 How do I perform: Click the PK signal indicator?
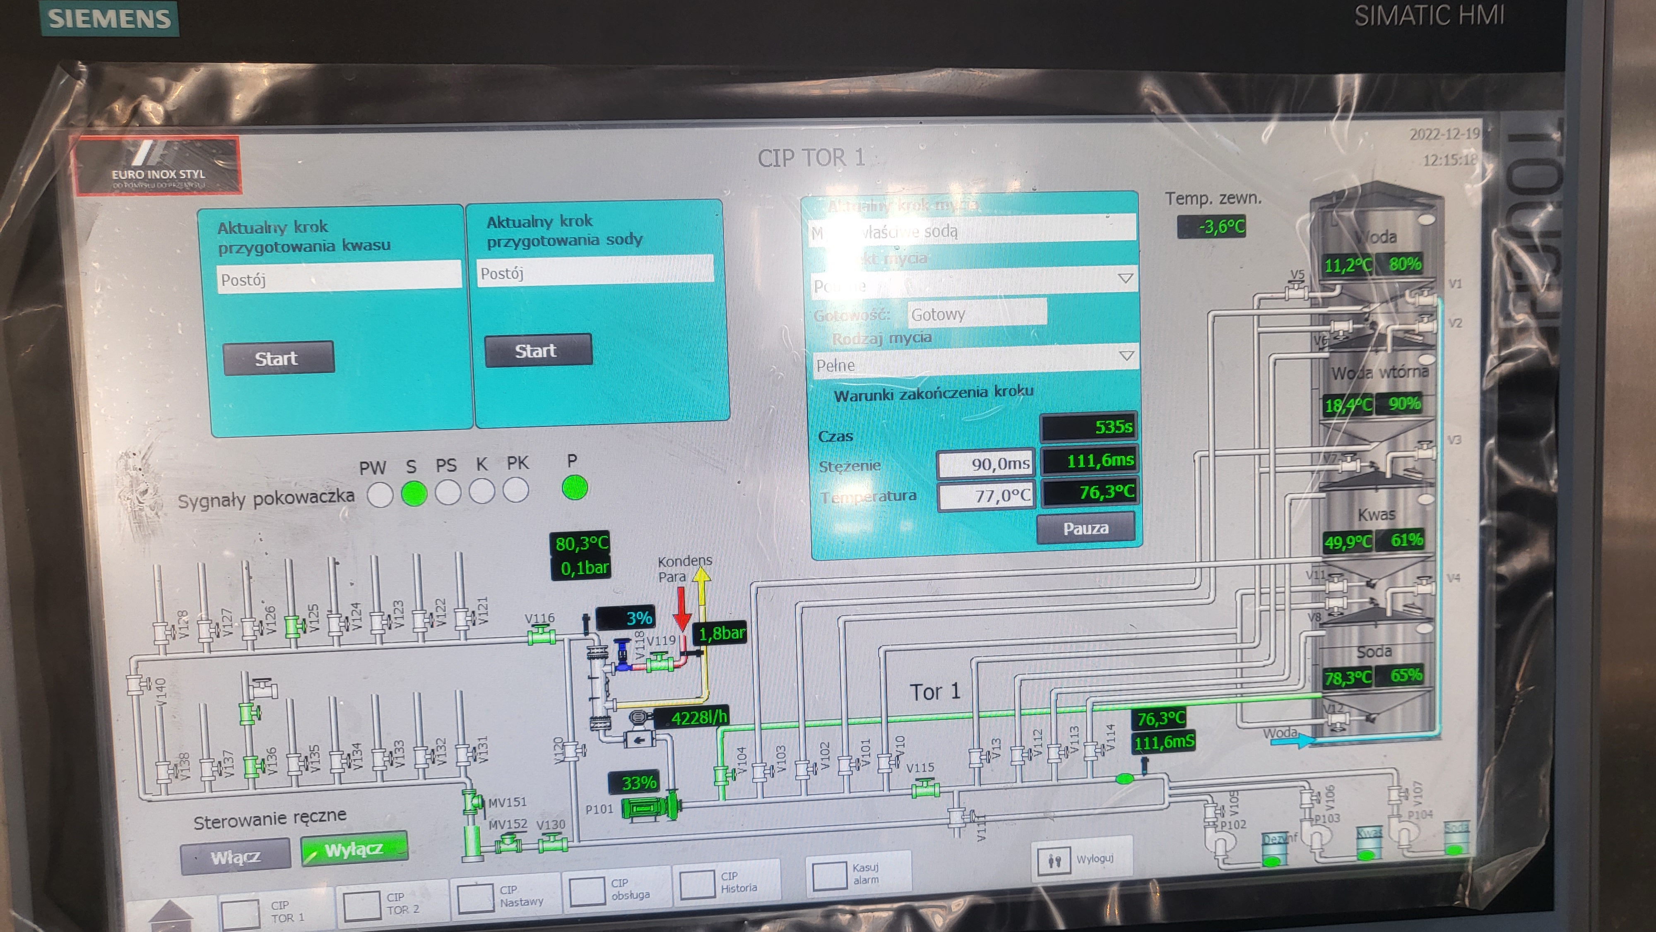tap(515, 490)
